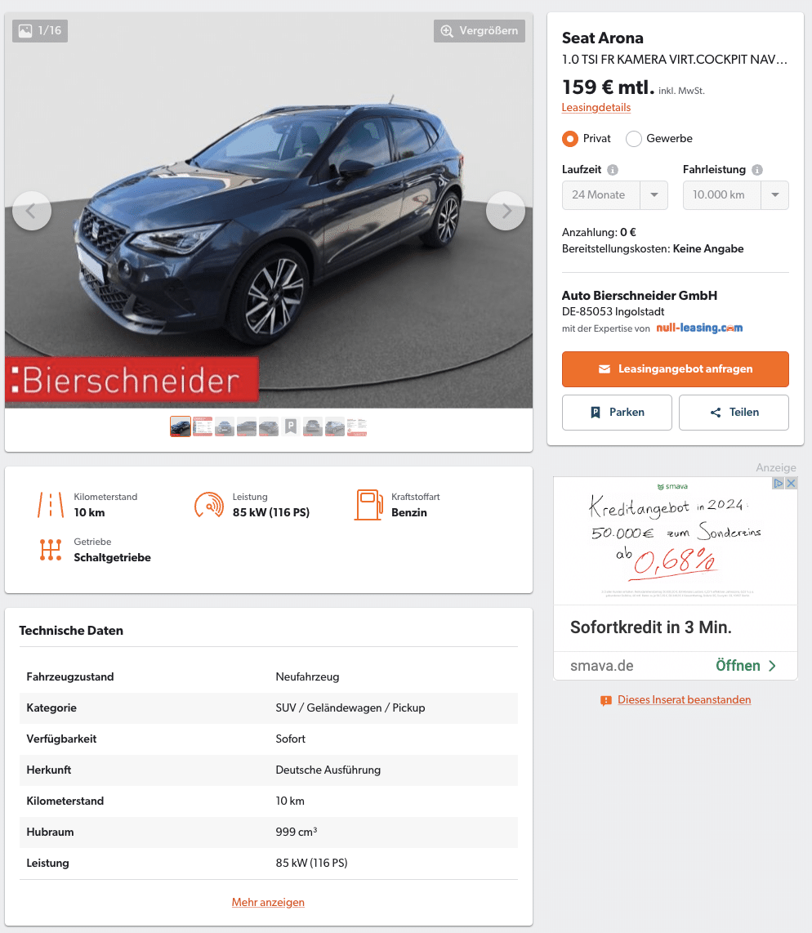Show the next car photo arrow
Viewport: 812px width, 933px height.
505,211
